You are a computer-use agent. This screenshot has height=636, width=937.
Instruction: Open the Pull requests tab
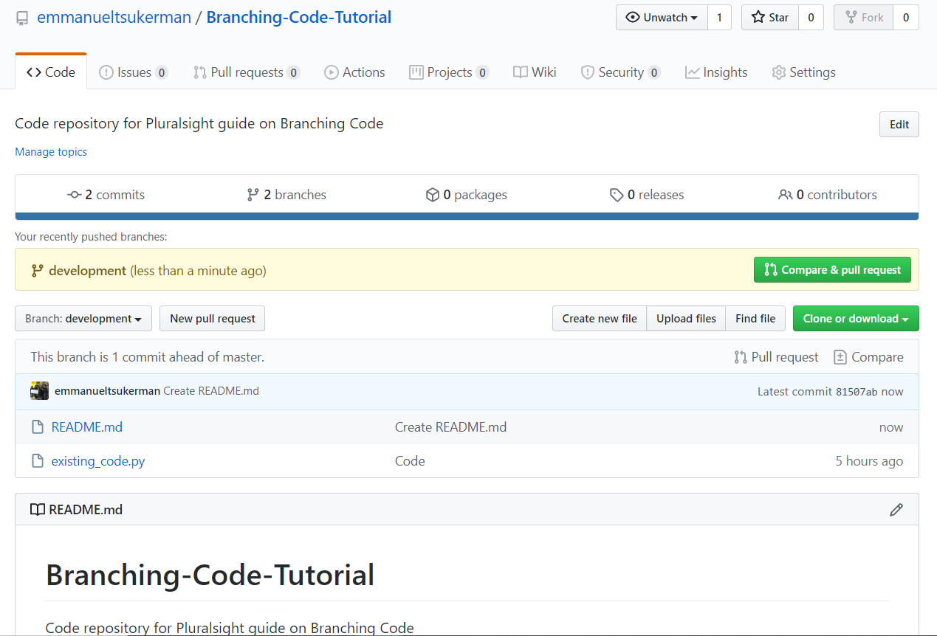tap(247, 72)
